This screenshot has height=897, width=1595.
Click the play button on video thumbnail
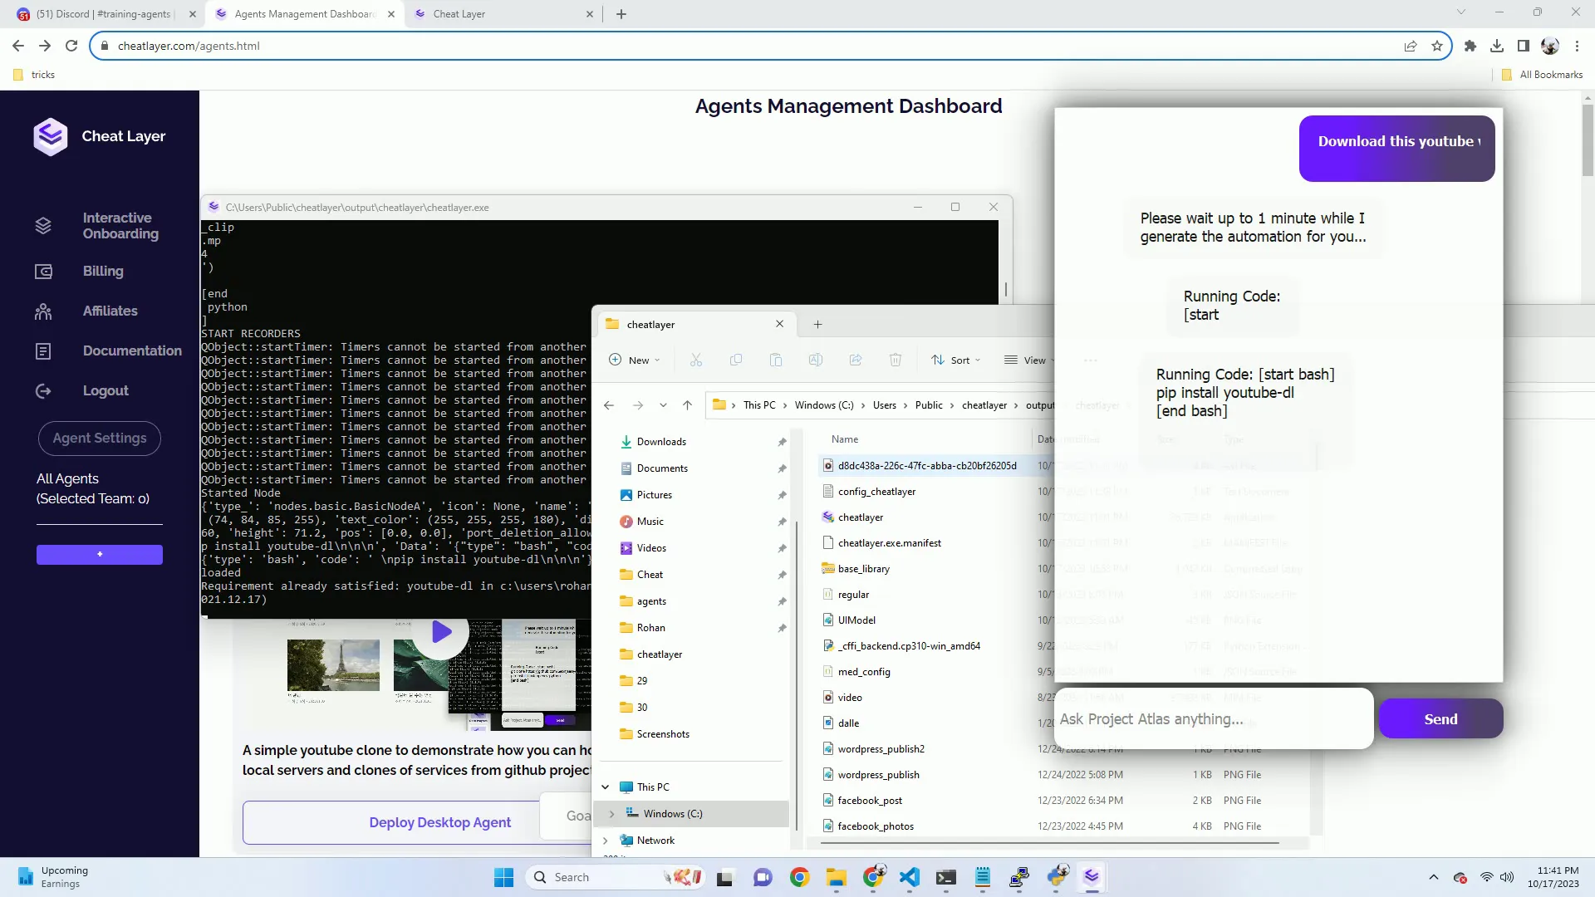point(443,631)
